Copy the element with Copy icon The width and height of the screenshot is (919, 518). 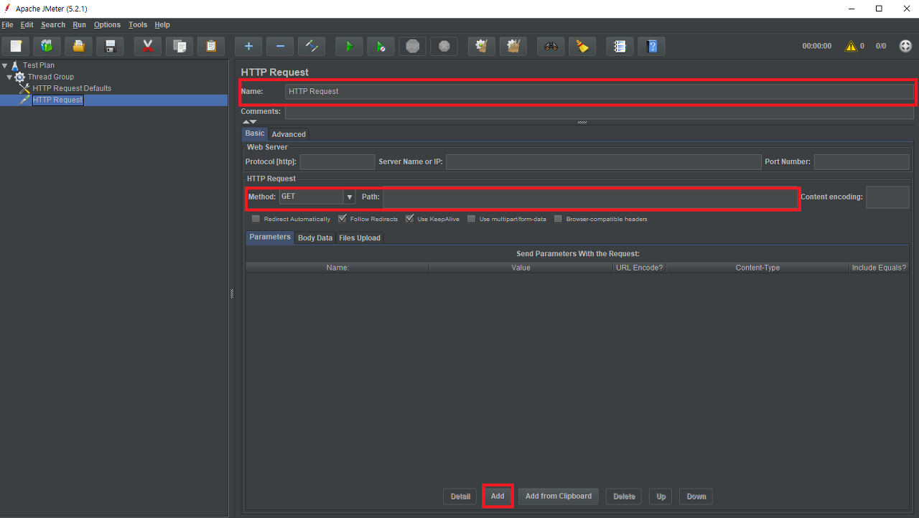[179, 47]
